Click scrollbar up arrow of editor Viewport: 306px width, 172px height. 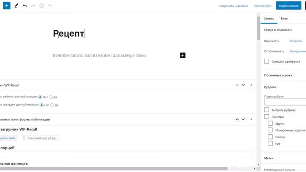click(x=258, y=15)
